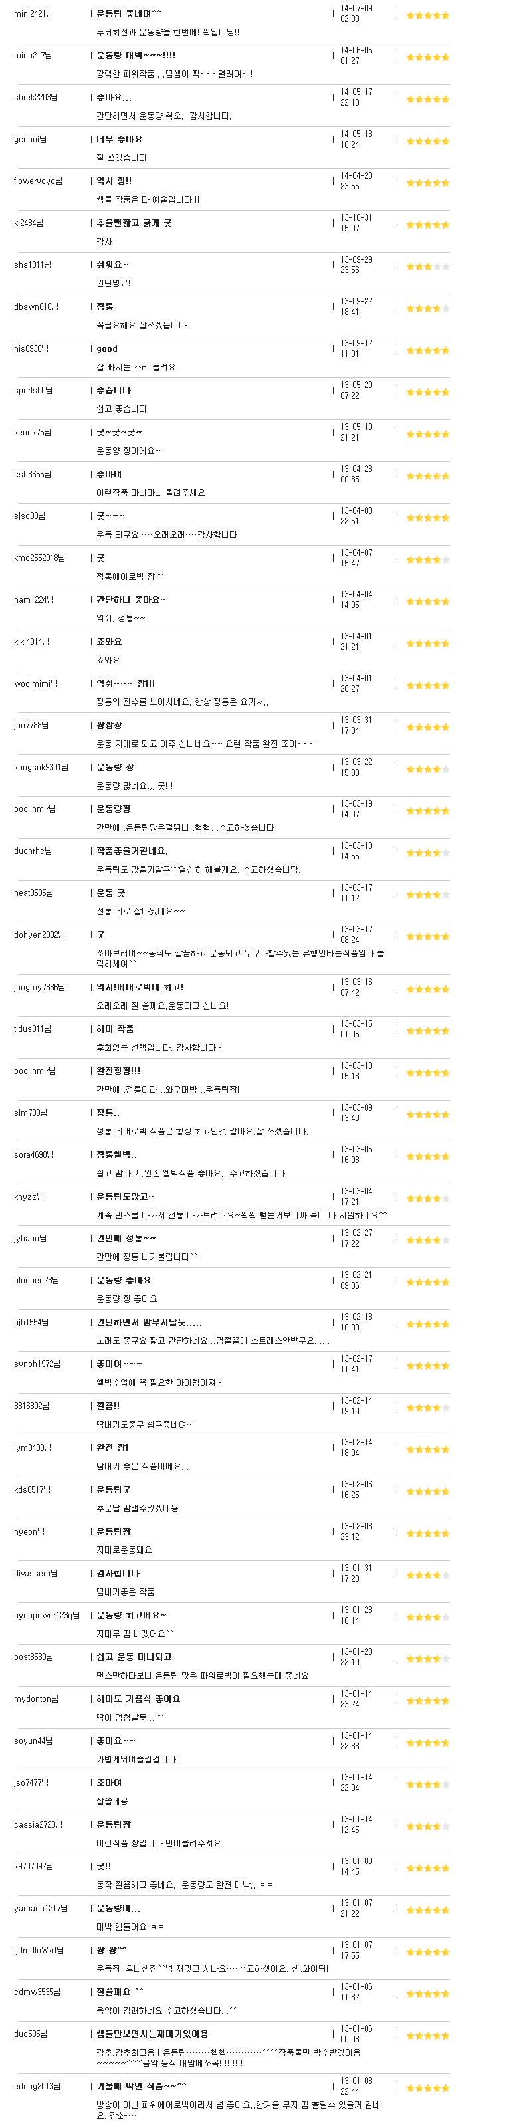Click the star rating on edong2013's review

pos(427,2089)
